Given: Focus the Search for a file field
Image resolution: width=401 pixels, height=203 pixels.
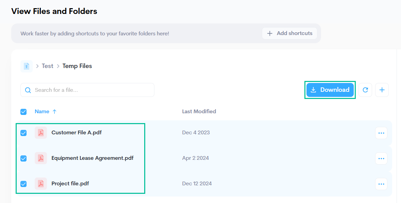Looking at the screenshot, I should click(x=92, y=90).
